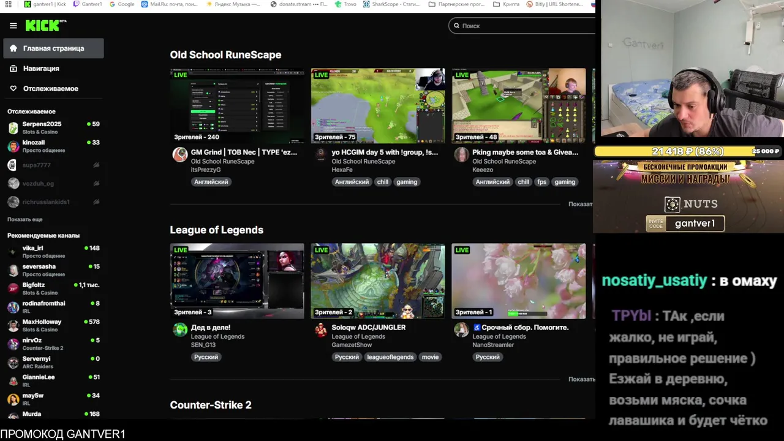The height and width of the screenshot is (441, 784).
Task: Open the hamburger menu beside Kick logo
Action: point(13,26)
